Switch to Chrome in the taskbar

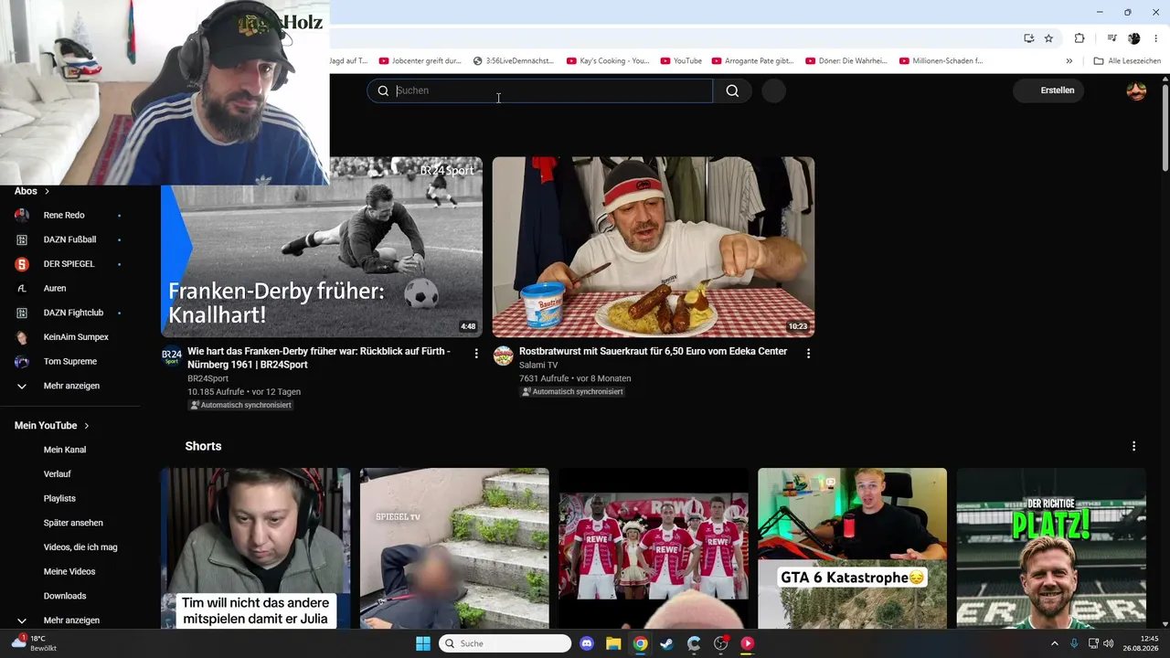[x=640, y=643]
